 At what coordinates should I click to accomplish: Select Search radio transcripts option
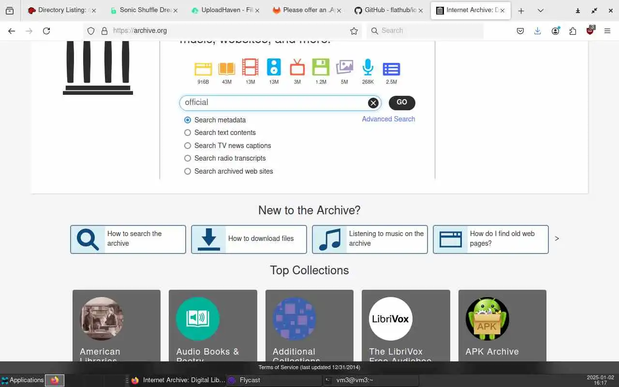(188, 158)
